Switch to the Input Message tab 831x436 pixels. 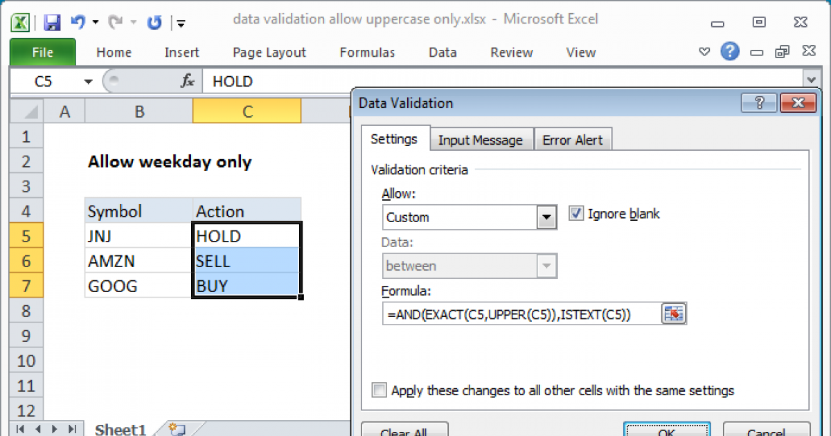[x=480, y=140]
